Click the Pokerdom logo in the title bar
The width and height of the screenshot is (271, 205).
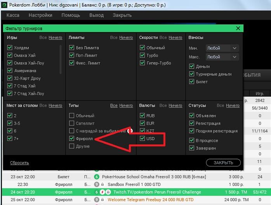pos(4,4)
